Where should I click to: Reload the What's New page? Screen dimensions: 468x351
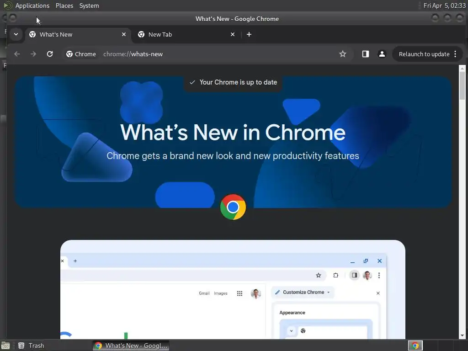click(x=50, y=54)
